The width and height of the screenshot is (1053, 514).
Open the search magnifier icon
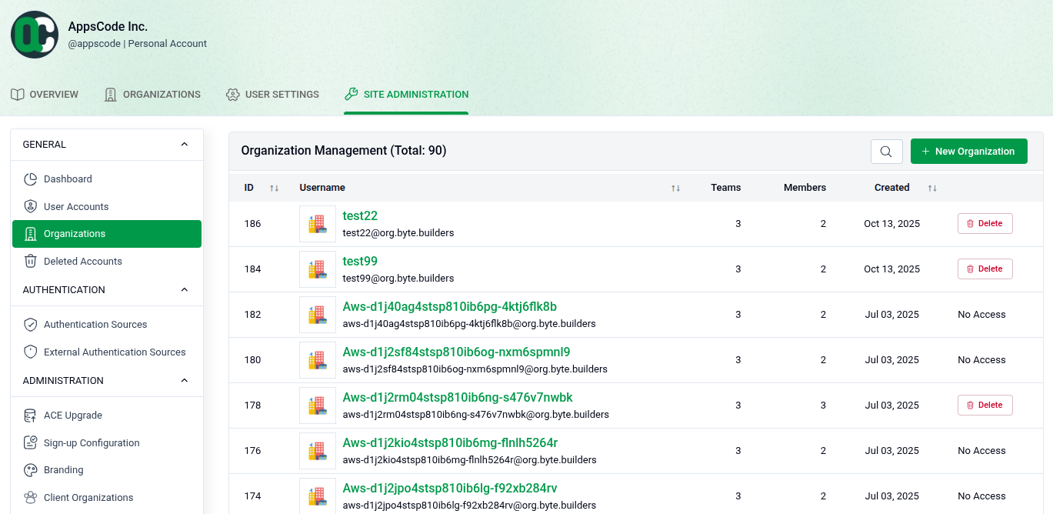pyautogui.click(x=886, y=151)
